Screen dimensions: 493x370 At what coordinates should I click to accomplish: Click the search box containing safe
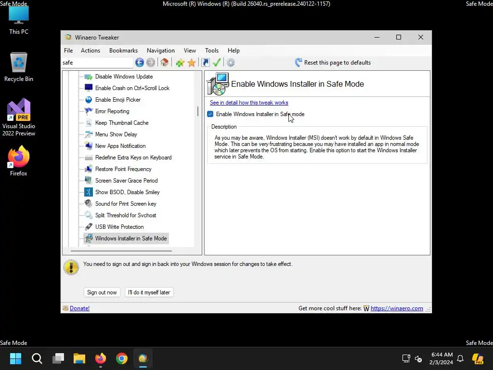click(97, 63)
